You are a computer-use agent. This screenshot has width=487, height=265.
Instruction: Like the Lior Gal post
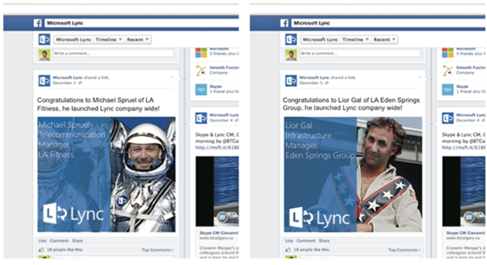coord(289,241)
